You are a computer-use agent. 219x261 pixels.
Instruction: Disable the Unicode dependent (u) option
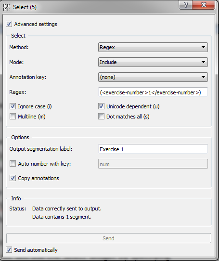pos(101,106)
